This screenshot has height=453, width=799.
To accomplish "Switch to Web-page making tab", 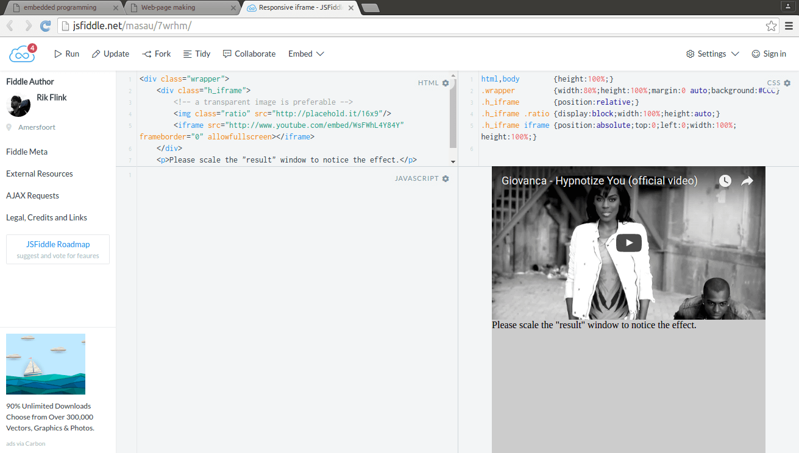I will [x=182, y=7].
